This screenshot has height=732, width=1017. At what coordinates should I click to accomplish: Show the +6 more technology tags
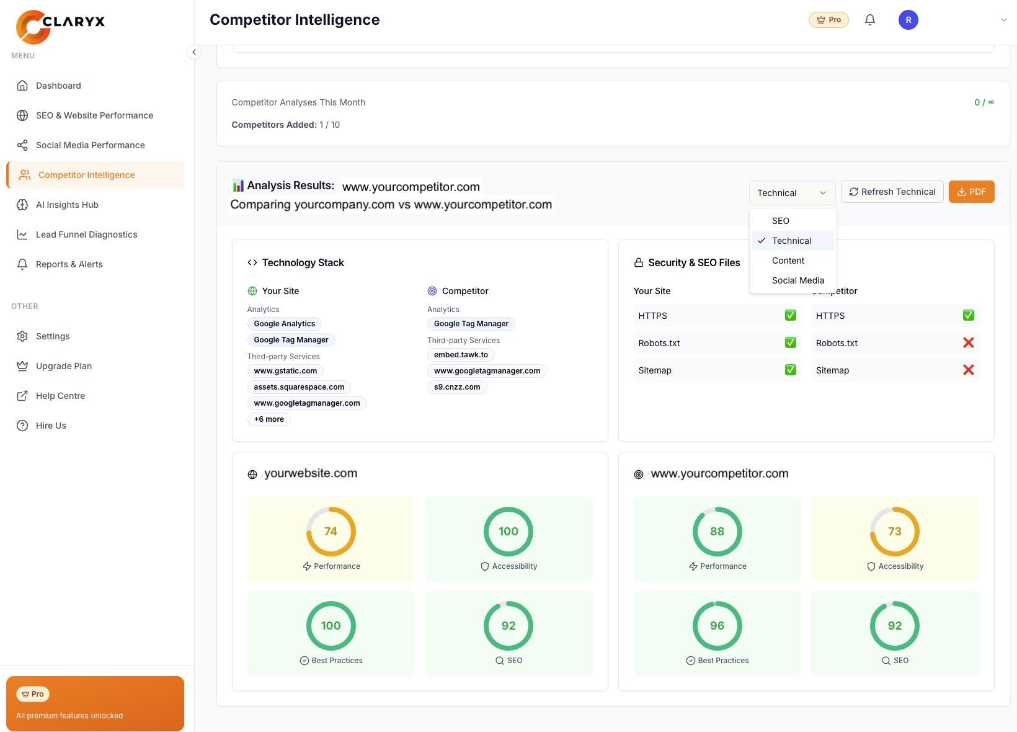coord(269,419)
